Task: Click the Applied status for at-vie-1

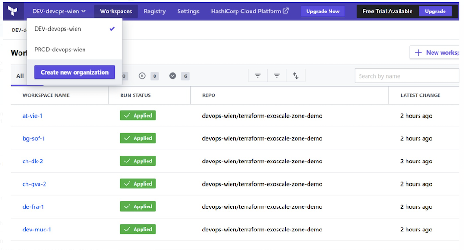Action: tap(138, 115)
